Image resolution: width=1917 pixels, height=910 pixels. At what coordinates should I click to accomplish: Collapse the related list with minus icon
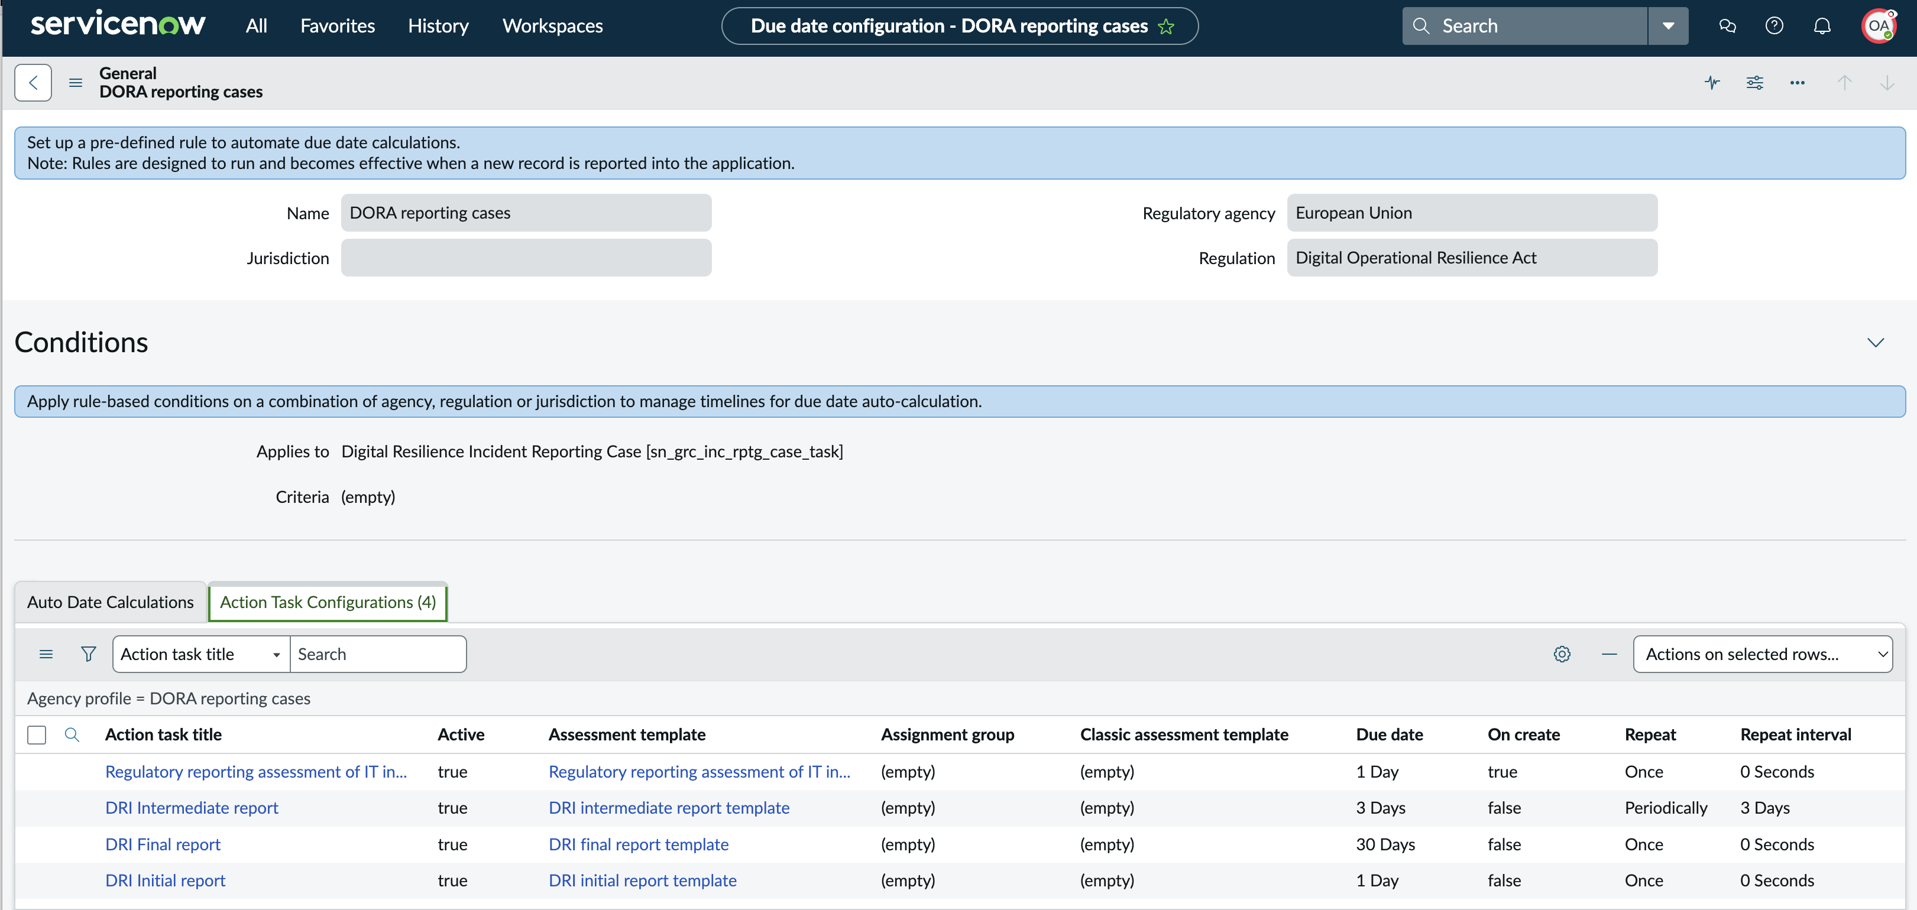[1609, 654]
